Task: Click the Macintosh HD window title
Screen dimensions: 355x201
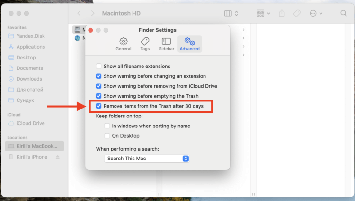Action: tap(121, 13)
